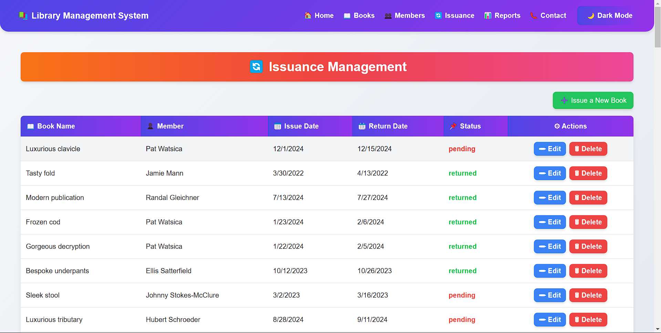The height and width of the screenshot is (333, 661).
Task: Click the sync icon in Issuance Management banner
Action: [256, 67]
